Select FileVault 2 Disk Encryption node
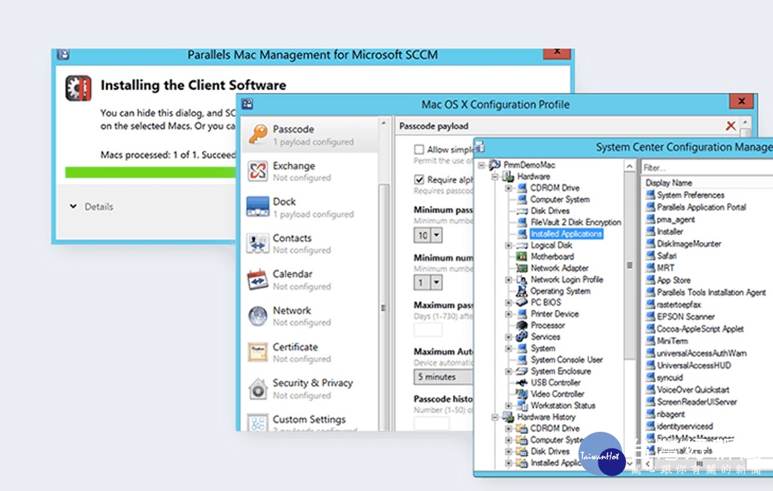The image size is (773, 491). 575,222
